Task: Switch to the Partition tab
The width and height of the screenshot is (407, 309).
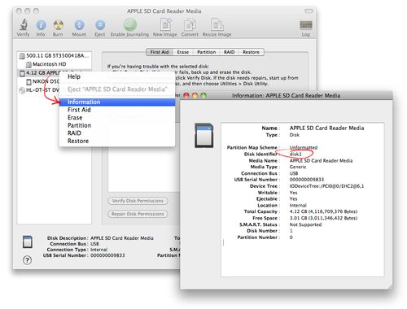Action: 207,52
